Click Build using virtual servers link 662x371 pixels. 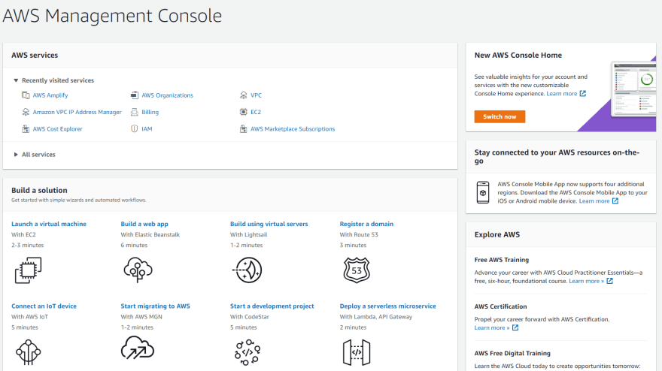(x=269, y=224)
